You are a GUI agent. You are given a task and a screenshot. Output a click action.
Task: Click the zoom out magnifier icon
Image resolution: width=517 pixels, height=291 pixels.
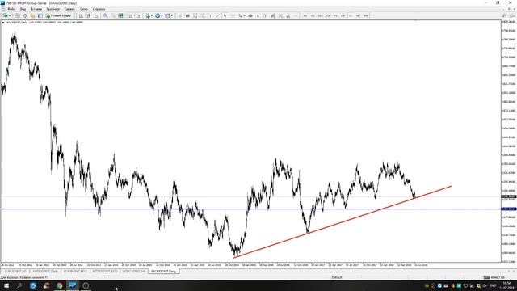(x=113, y=15)
